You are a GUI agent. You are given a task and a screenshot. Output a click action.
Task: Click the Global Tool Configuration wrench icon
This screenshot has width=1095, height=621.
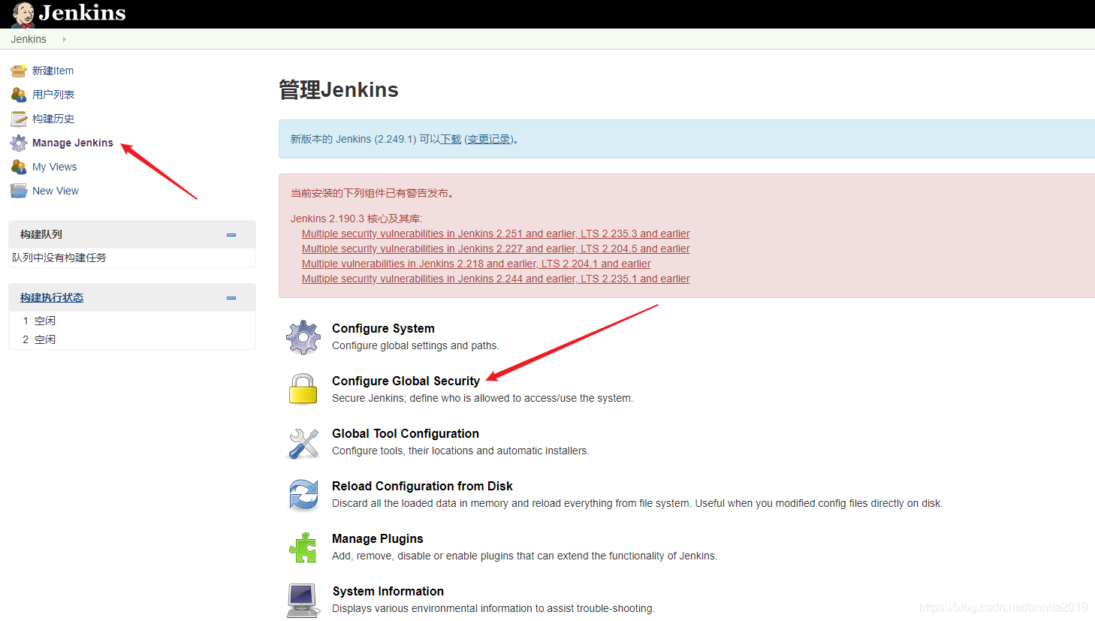[303, 443]
